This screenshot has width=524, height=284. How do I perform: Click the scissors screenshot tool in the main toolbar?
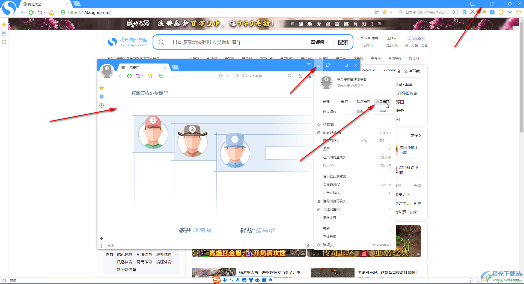[472, 12]
